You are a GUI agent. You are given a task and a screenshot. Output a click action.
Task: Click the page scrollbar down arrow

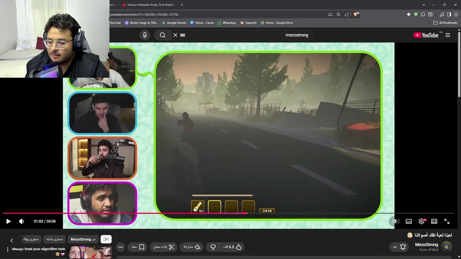pyautogui.click(x=459, y=257)
